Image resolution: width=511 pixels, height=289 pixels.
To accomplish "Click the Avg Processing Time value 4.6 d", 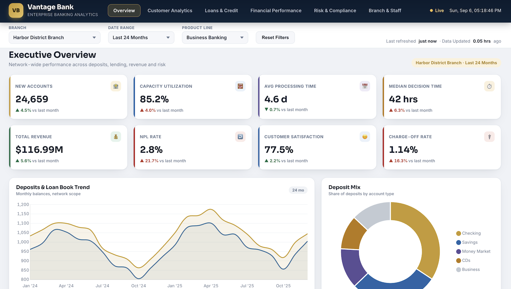I will (x=276, y=99).
